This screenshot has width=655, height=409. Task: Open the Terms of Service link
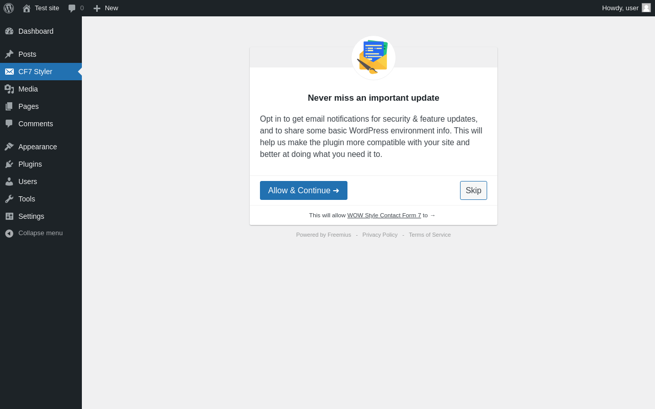(x=430, y=235)
